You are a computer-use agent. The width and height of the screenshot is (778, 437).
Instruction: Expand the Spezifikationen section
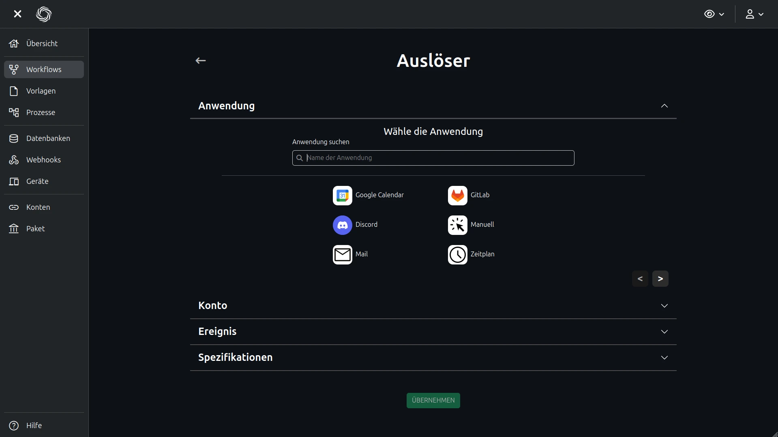[x=664, y=358]
